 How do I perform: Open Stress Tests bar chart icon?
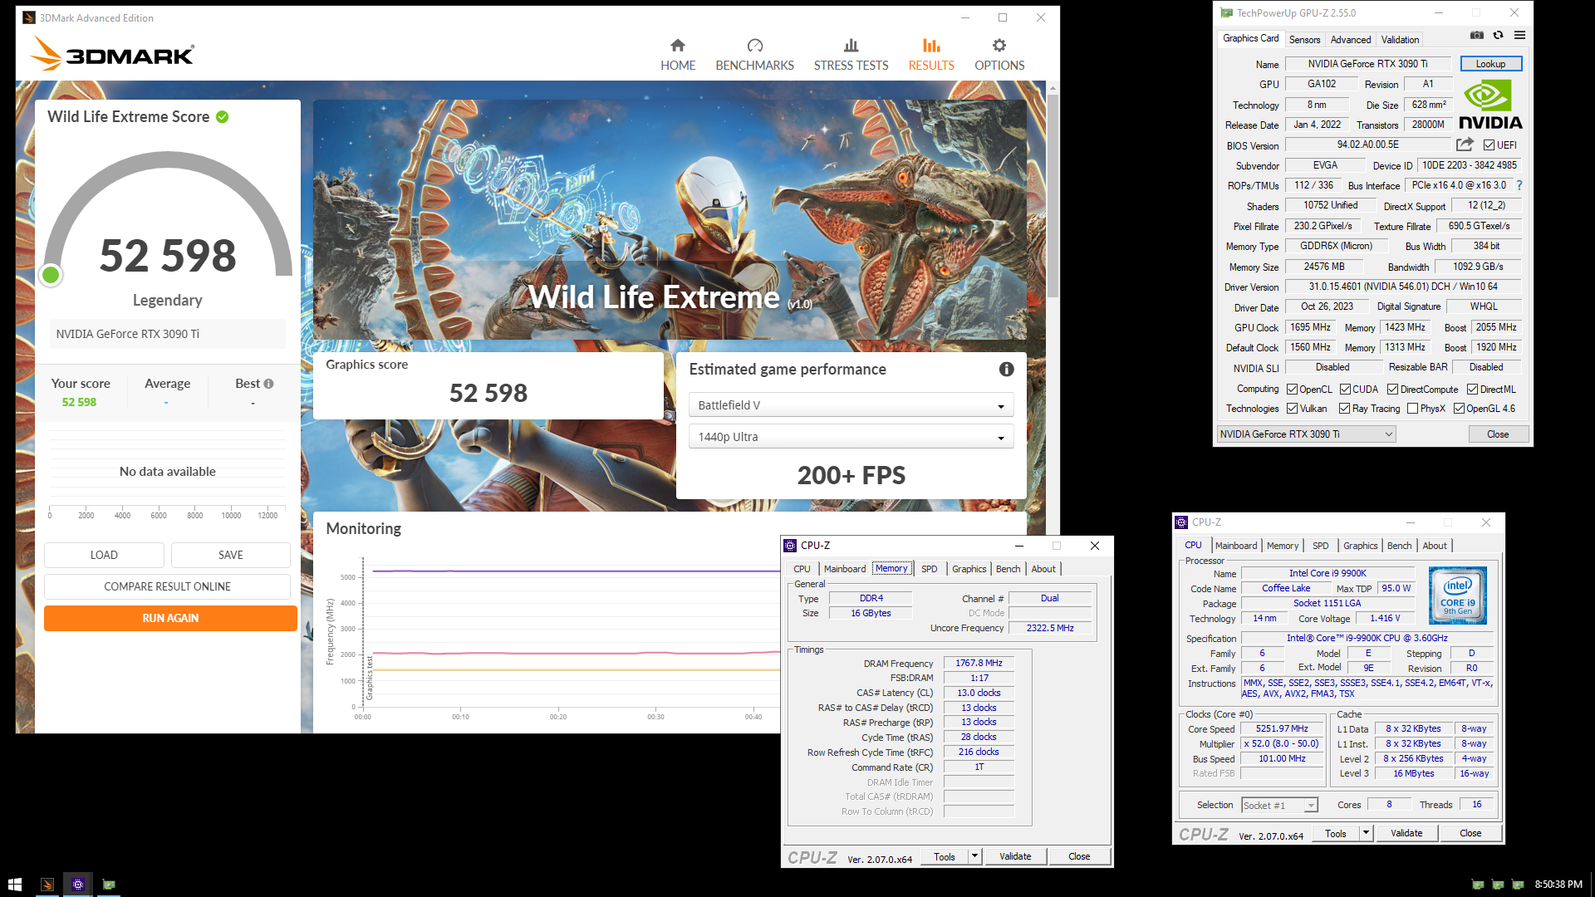tap(851, 46)
